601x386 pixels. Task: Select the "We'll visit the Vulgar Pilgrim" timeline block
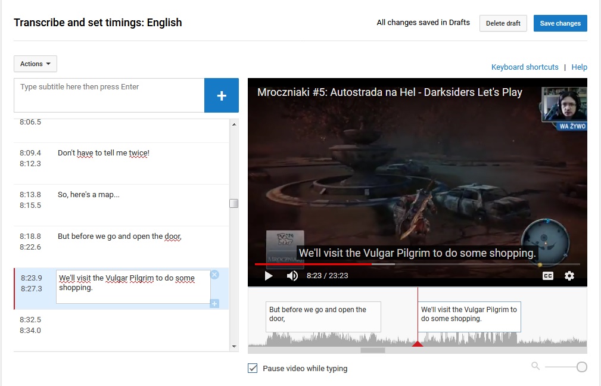tap(469, 317)
